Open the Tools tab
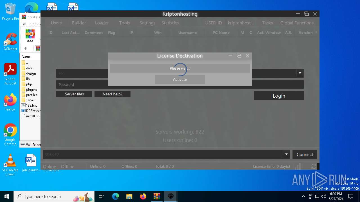 [125, 23]
